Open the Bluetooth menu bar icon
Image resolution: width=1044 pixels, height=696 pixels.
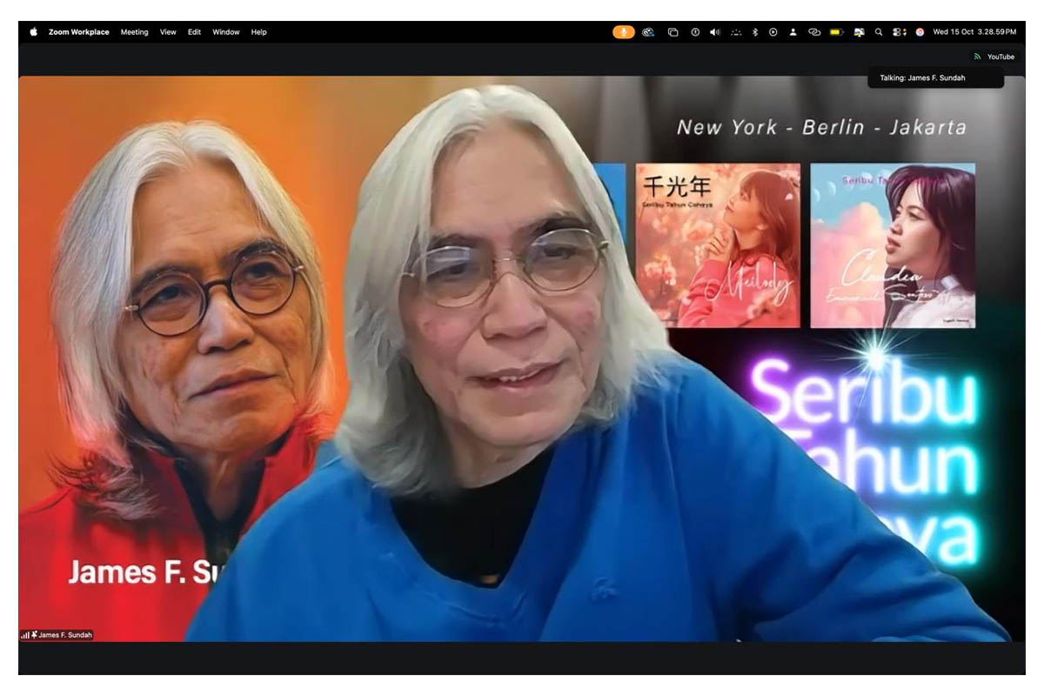click(x=755, y=32)
